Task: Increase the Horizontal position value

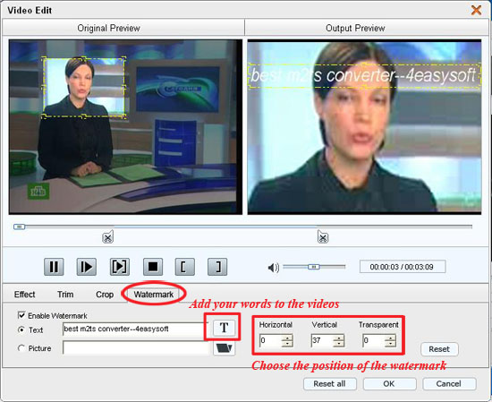Action: (287, 338)
